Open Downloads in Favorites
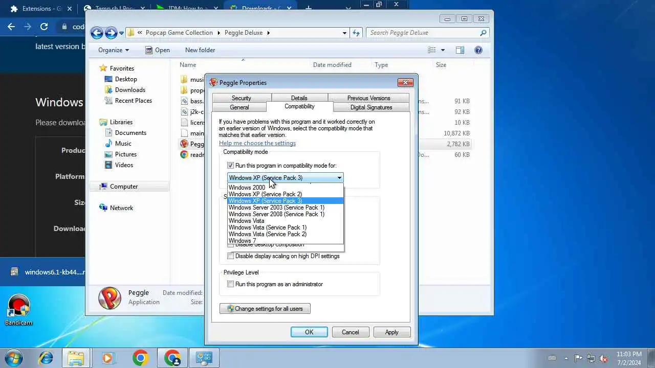The height and width of the screenshot is (368, 655). 130,90
